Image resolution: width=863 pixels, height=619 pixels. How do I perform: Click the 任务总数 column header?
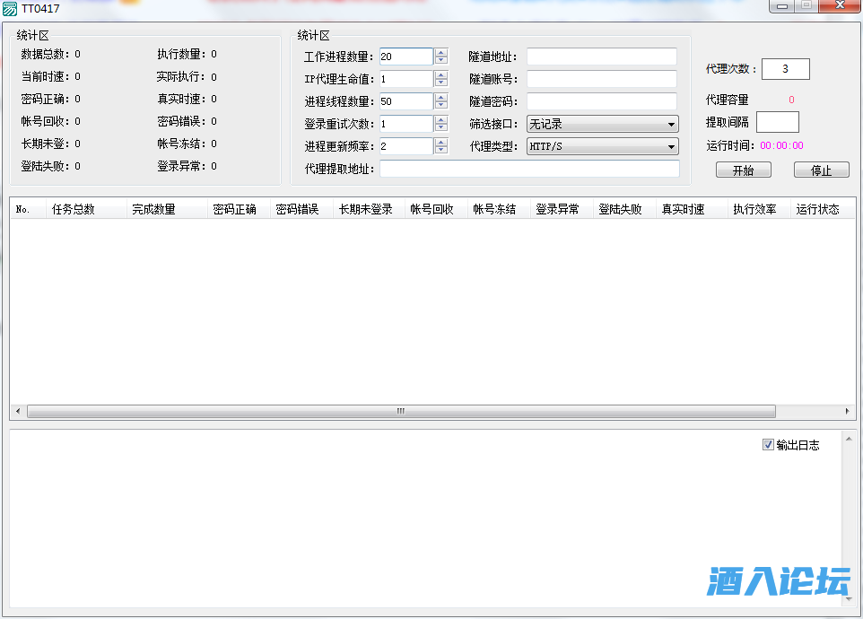click(x=74, y=209)
